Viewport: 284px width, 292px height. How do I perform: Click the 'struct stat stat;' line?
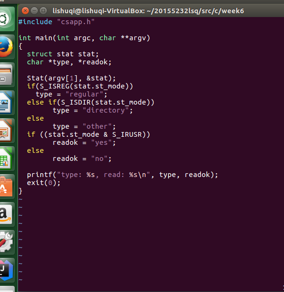(63, 54)
